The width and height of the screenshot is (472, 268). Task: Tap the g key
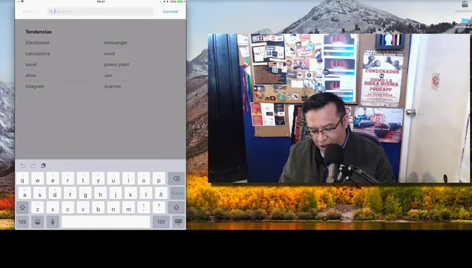pos(85,193)
